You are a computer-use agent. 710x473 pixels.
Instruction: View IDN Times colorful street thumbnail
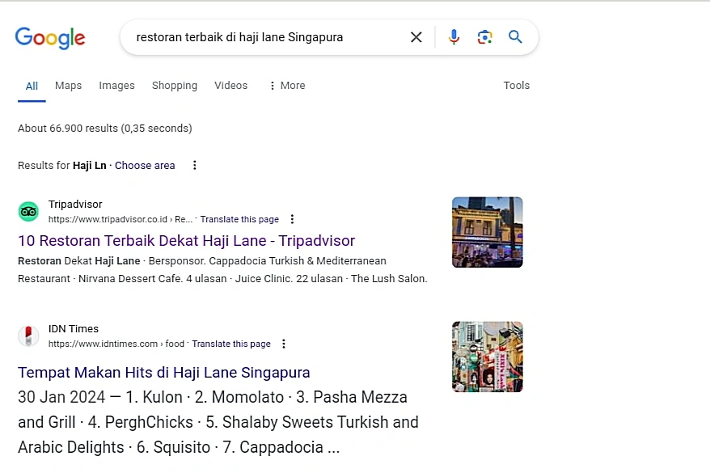point(488,357)
